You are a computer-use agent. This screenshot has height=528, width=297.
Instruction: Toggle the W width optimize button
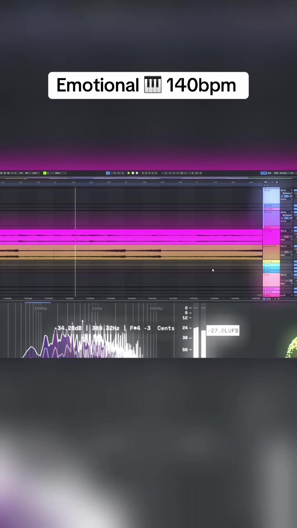click(278, 299)
